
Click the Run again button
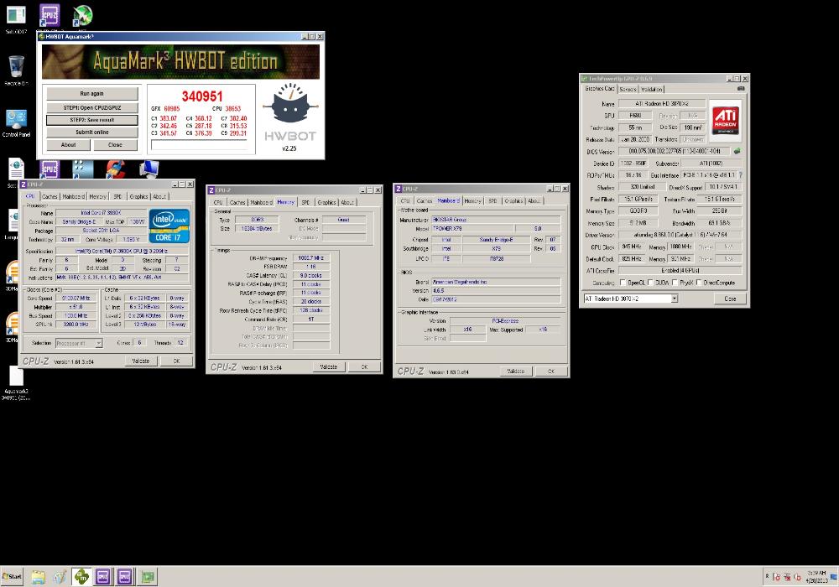[91, 94]
